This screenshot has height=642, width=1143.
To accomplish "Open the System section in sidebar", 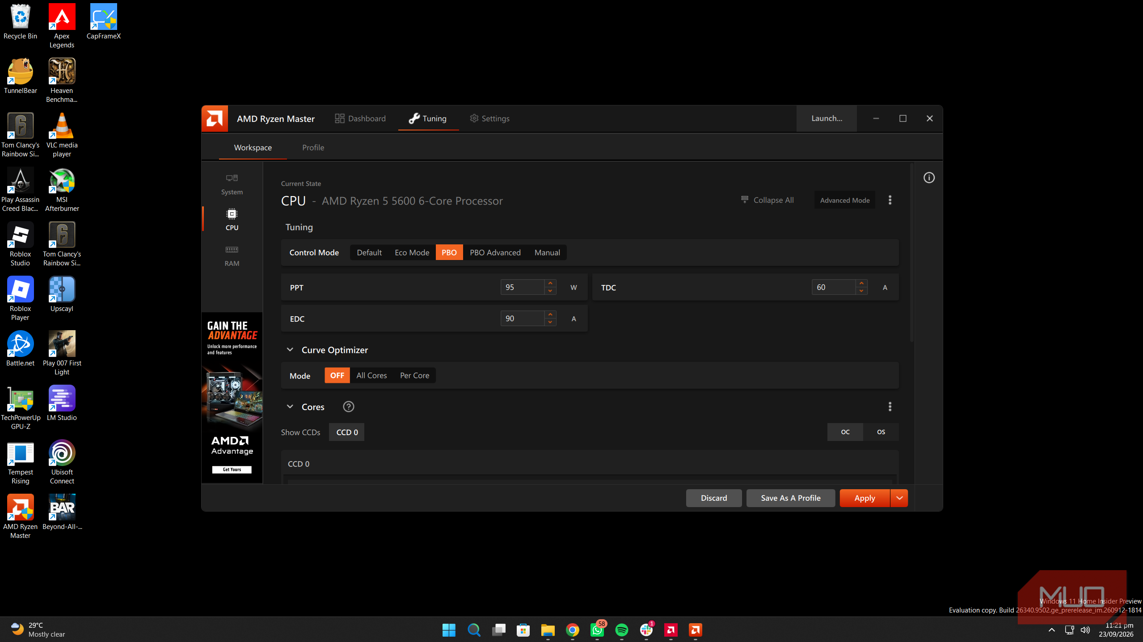I will (x=232, y=184).
